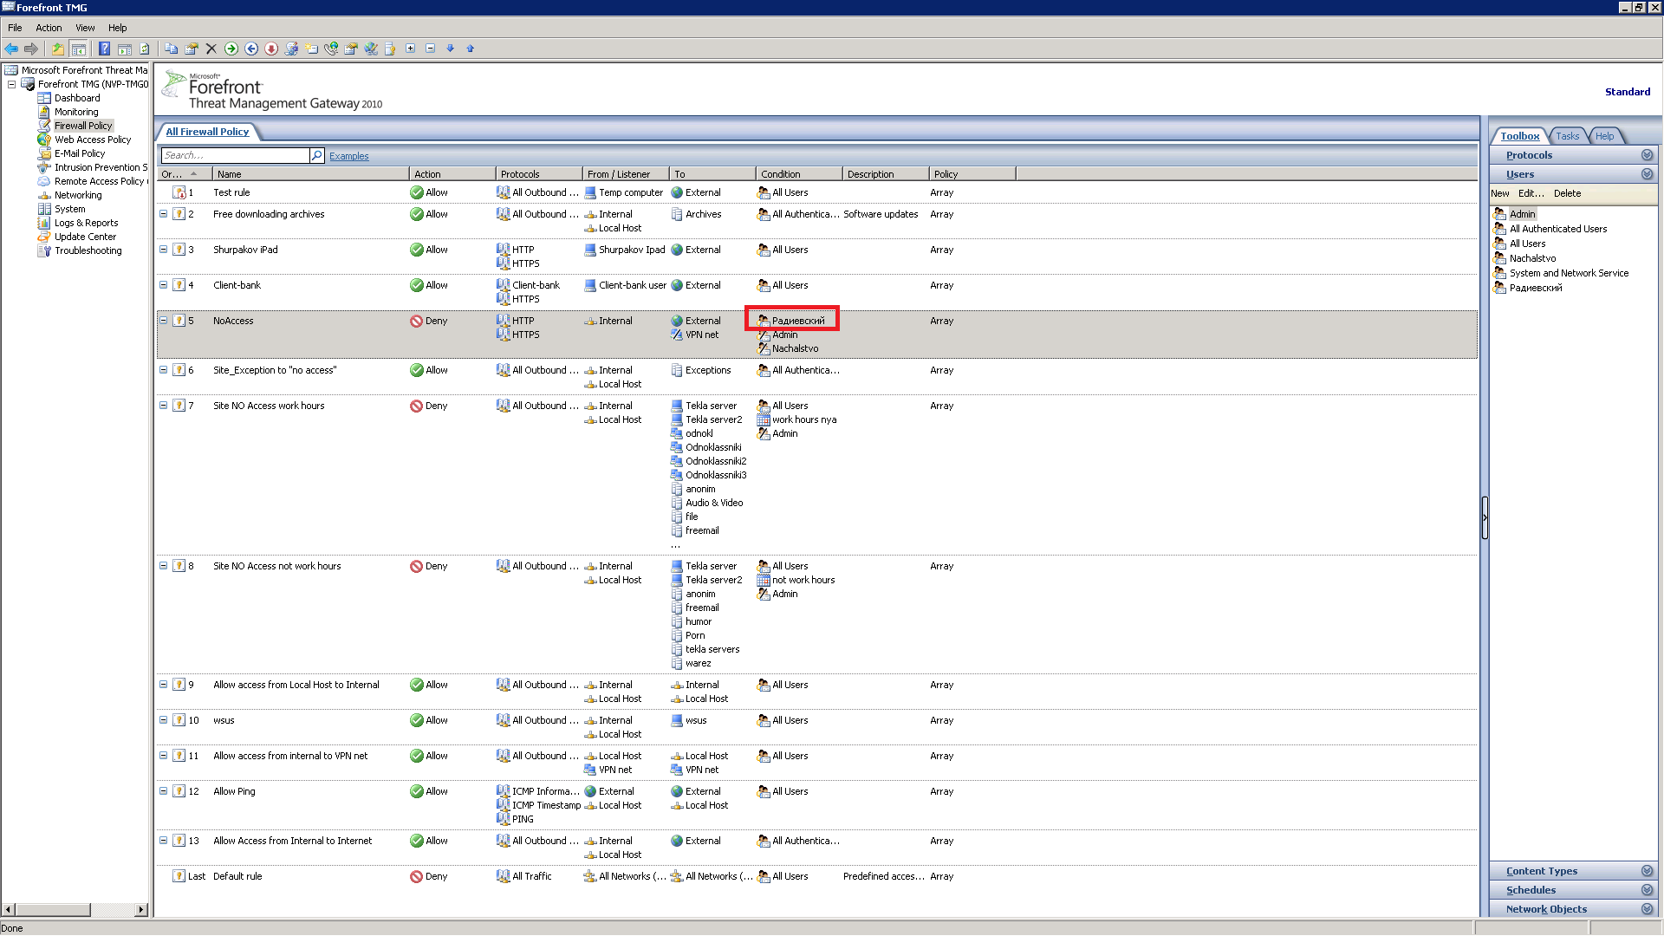This screenshot has width=1664, height=936.
Task: Open Dashboard node in the tree
Action: (x=77, y=98)
